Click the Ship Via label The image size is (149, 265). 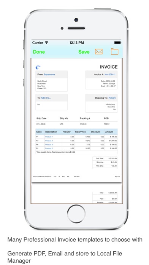[x=64, y=118]
